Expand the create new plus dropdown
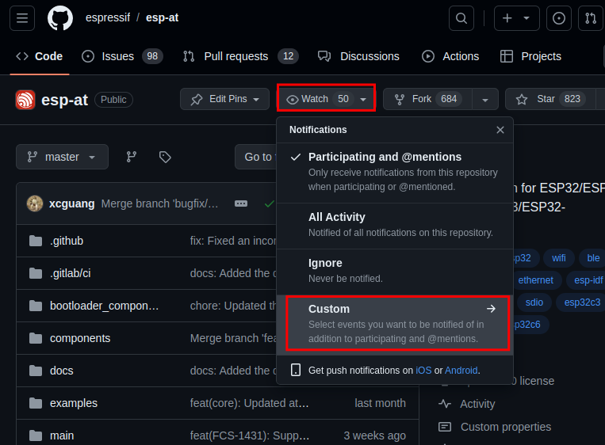Image resolution: width=605 pixels, height=445 pixels. click(x=516, y=17)
